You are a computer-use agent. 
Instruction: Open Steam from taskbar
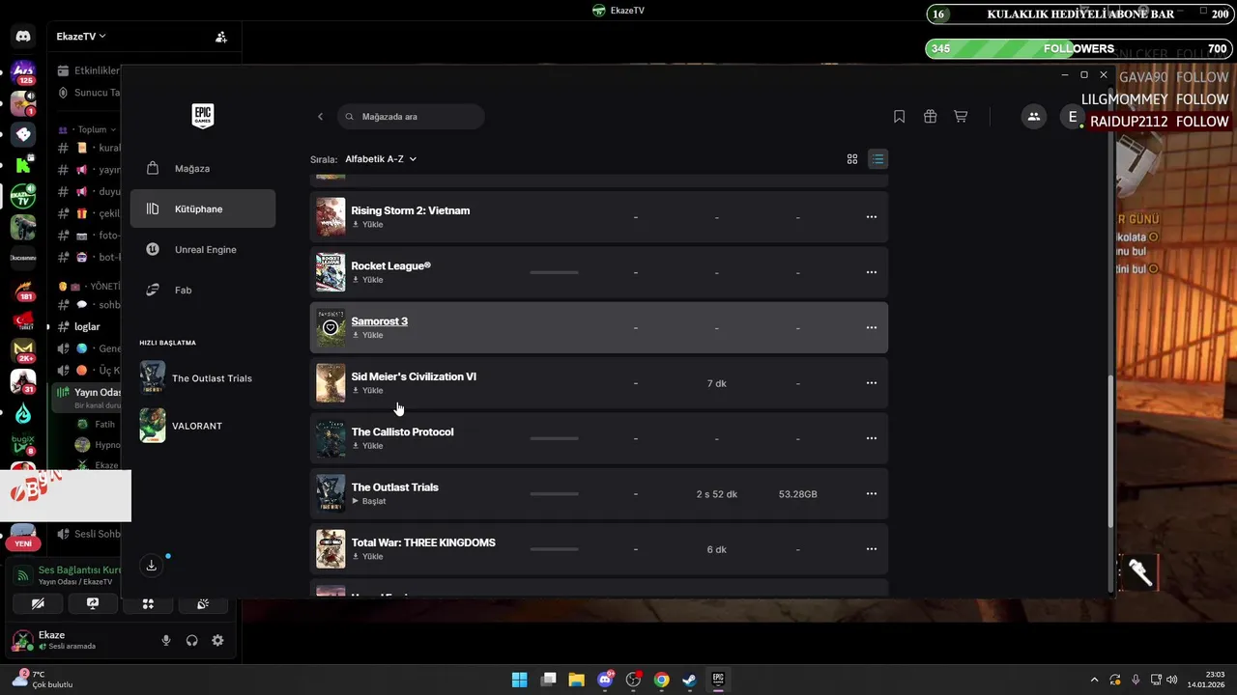[x=689, y=680]
